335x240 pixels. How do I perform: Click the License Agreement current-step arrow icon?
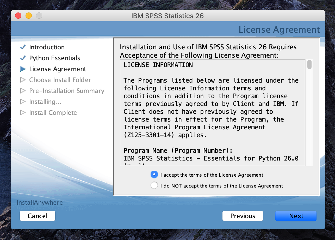[x=23, y=69]
